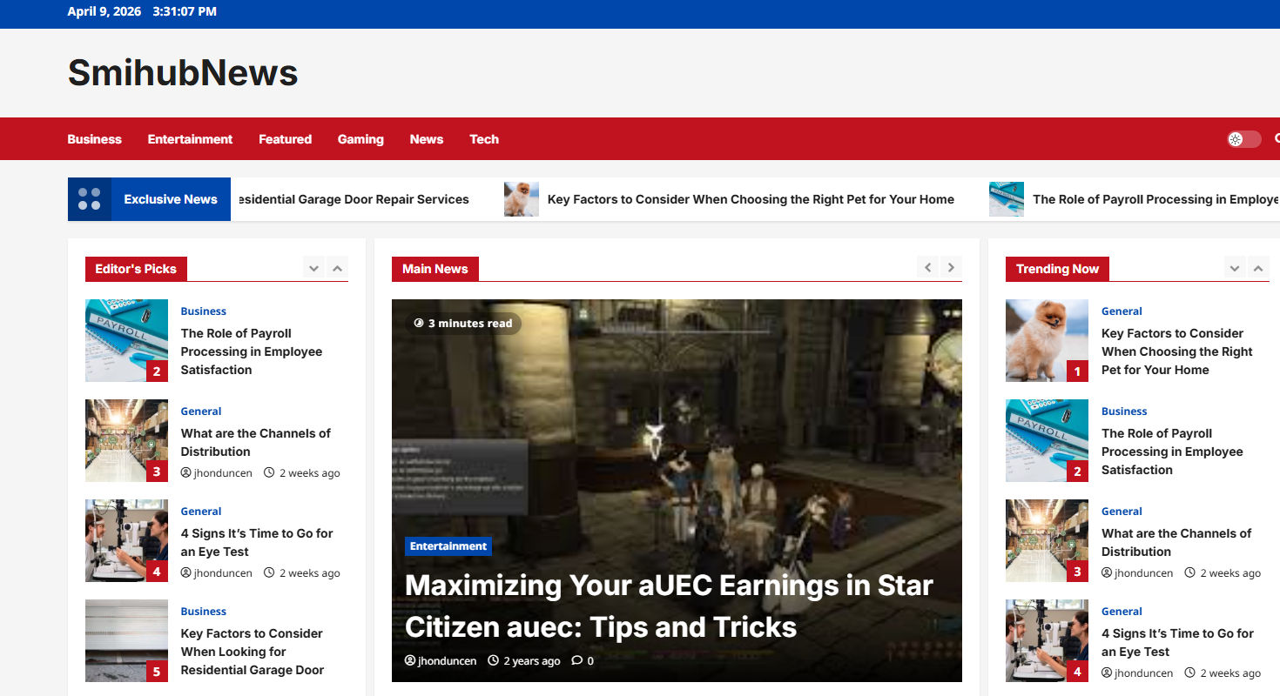Click General category above Trending pet article

(x=1122, y=311)
